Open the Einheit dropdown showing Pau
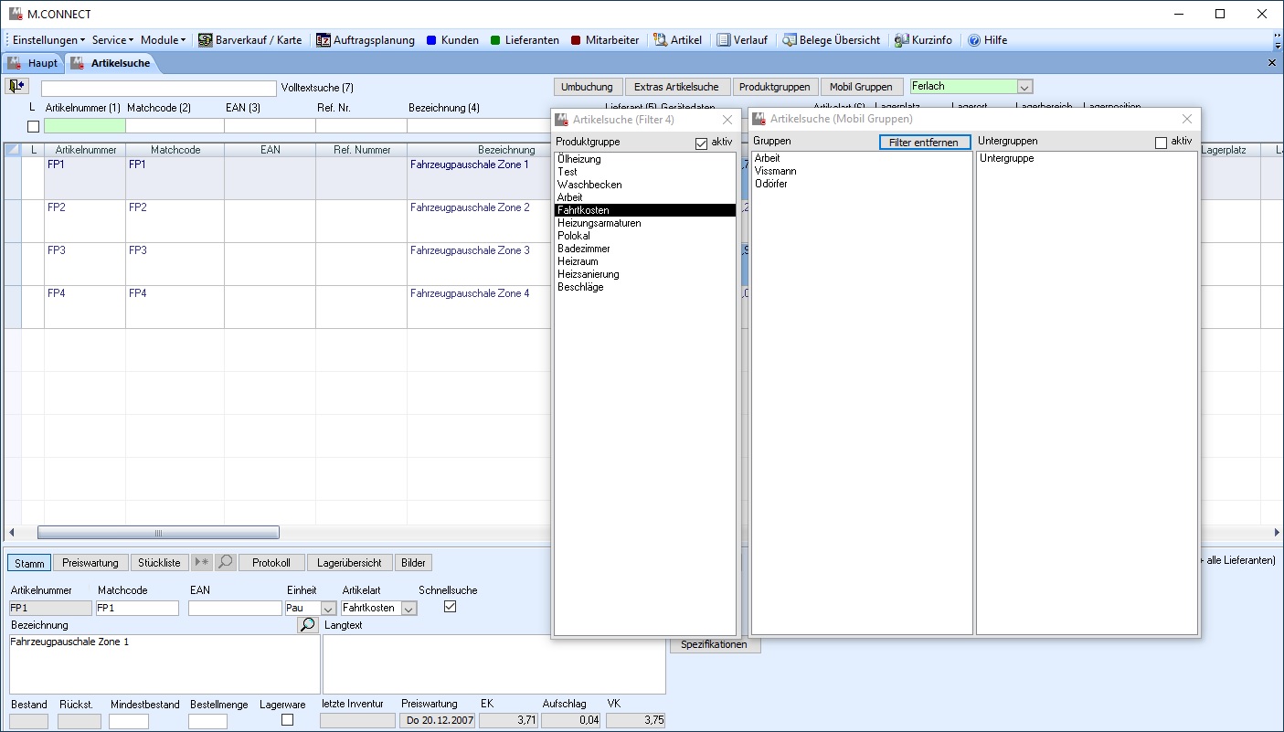Image resolution: width=1284 pixels, height=732 pixels. 328,609
